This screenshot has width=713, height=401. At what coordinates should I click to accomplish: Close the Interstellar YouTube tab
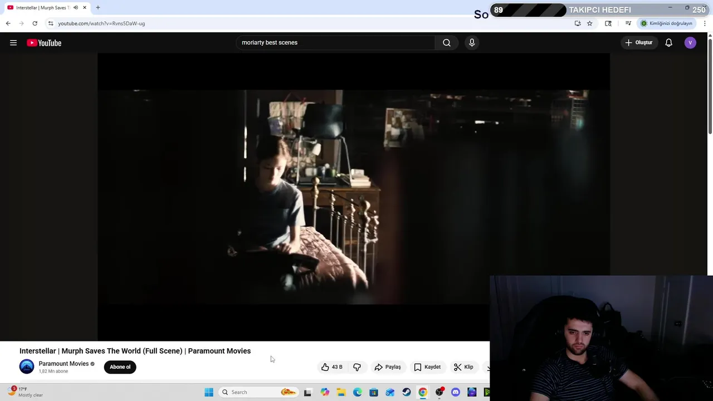coord(85,8)
